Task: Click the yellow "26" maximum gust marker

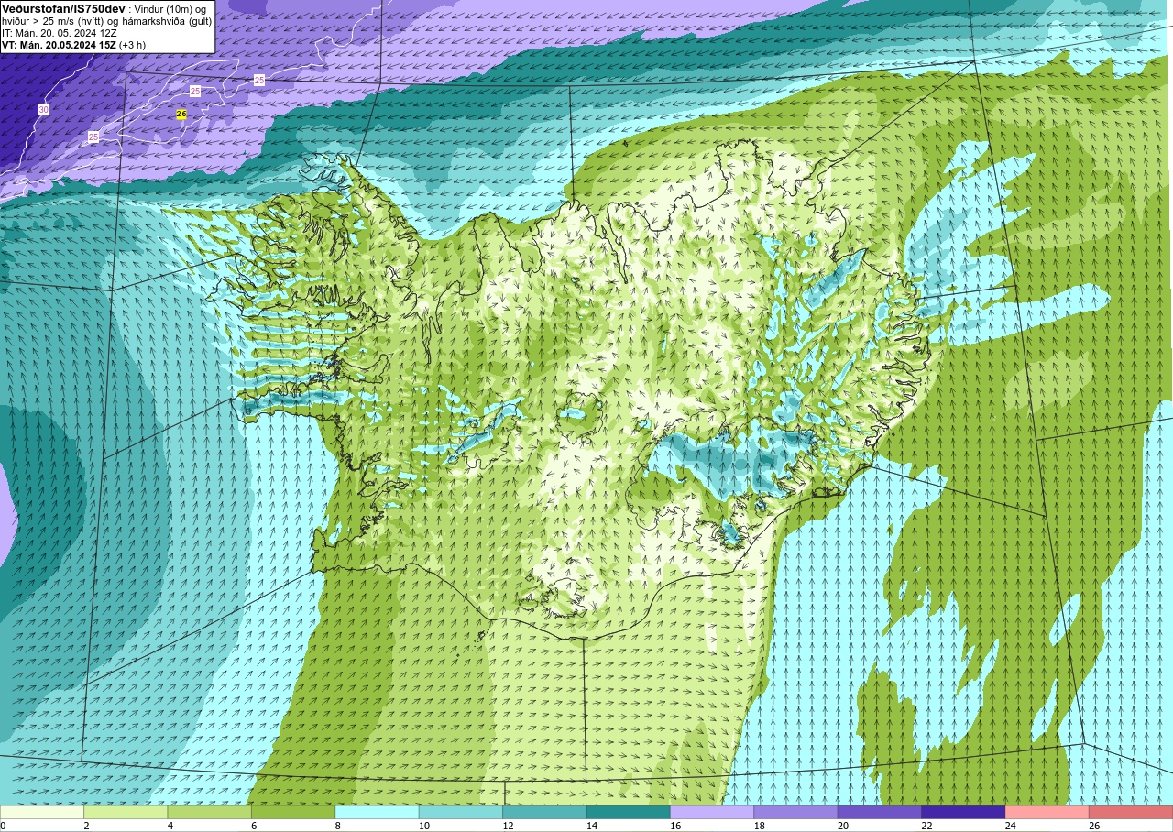Action: point(181,114)
